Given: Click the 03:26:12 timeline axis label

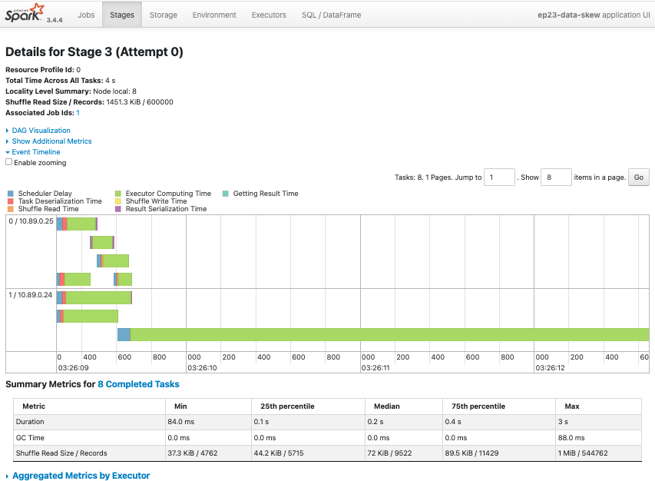Looking at the screenshot, I should click(x=550, y=368).
